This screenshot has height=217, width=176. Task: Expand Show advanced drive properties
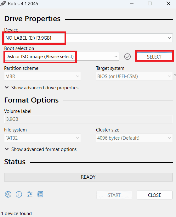[42, 88]
